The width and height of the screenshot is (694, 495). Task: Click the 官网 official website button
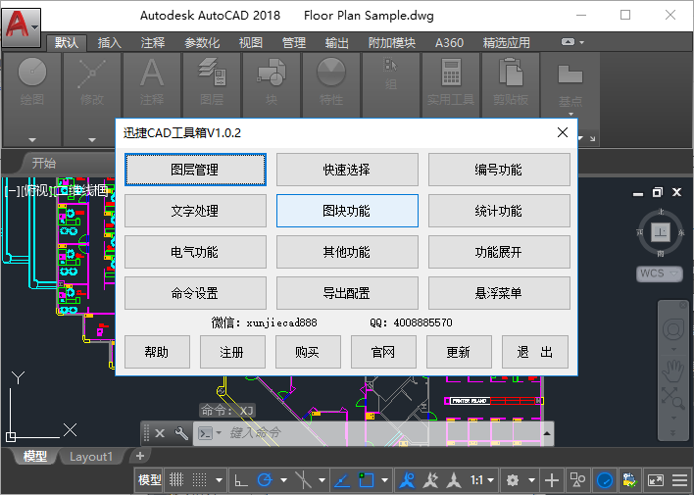tap(383, 352)
